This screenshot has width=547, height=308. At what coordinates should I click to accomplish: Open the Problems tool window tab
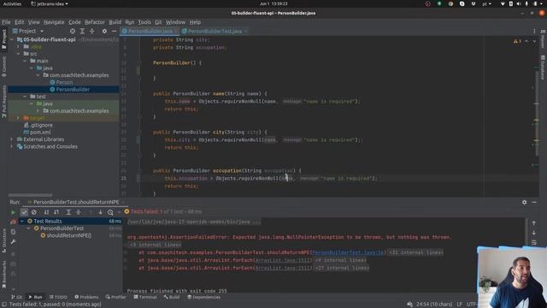(x=86, y=297)
